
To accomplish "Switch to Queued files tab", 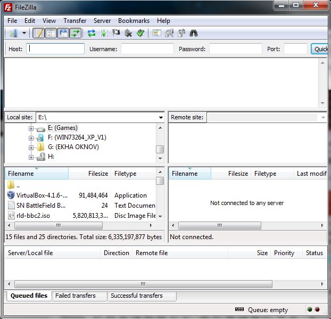I will (29, 296).
